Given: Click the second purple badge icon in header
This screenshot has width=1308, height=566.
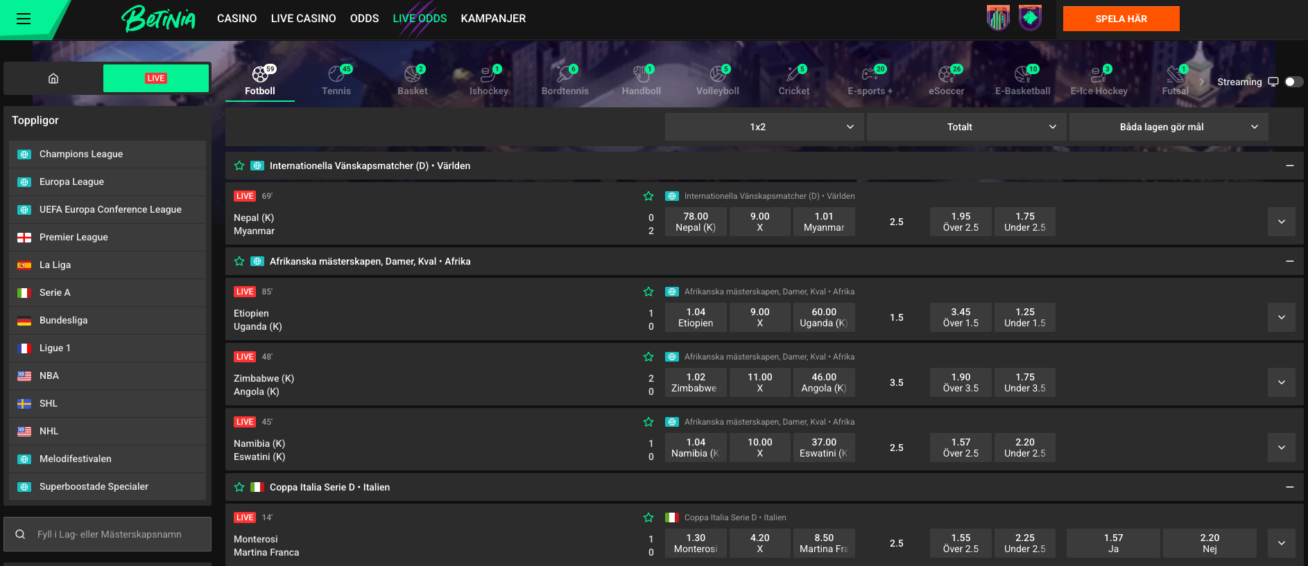Looking at the screenshot, I should point(1030,18).
